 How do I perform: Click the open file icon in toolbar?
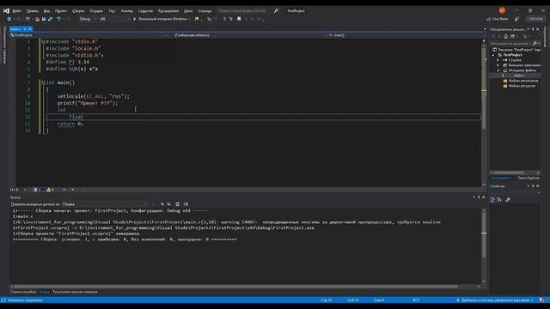(37, 19)
